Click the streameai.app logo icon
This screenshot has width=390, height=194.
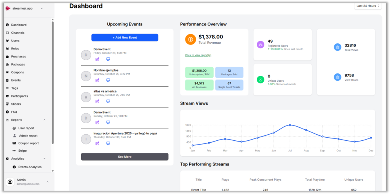8,8
